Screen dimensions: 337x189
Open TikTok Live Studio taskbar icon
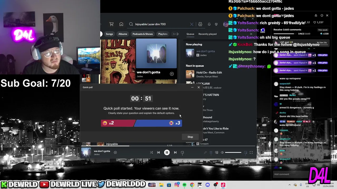[223, 185]
